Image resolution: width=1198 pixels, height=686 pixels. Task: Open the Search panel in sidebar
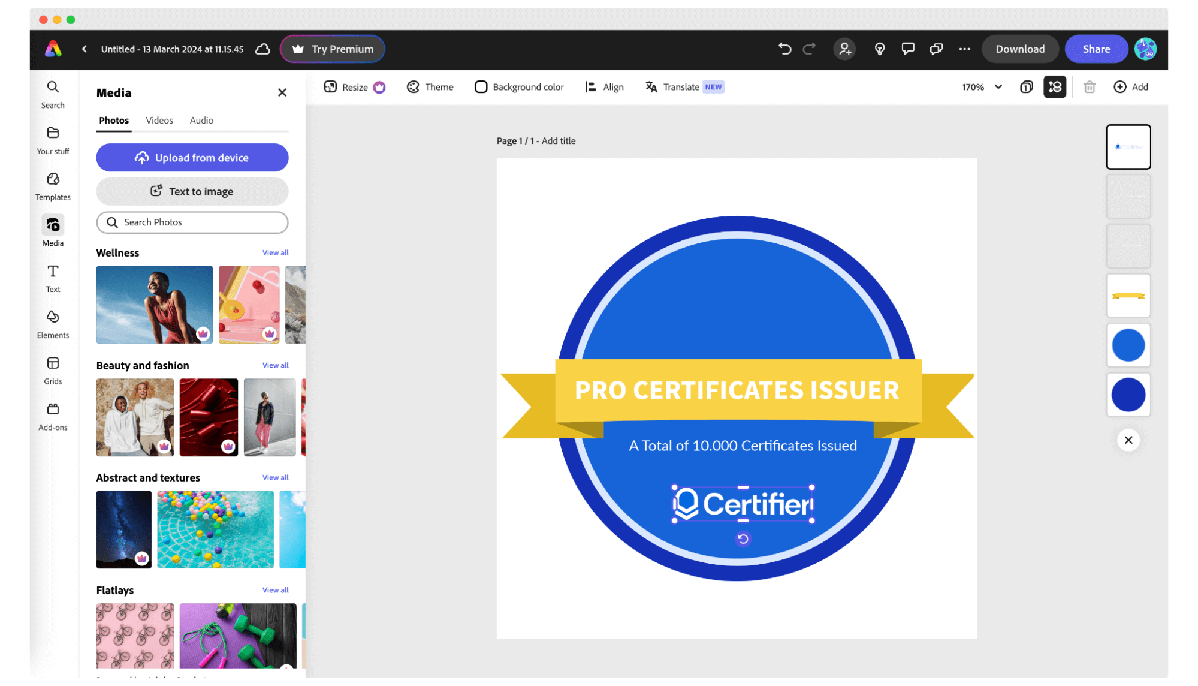[x=53, y=95]
